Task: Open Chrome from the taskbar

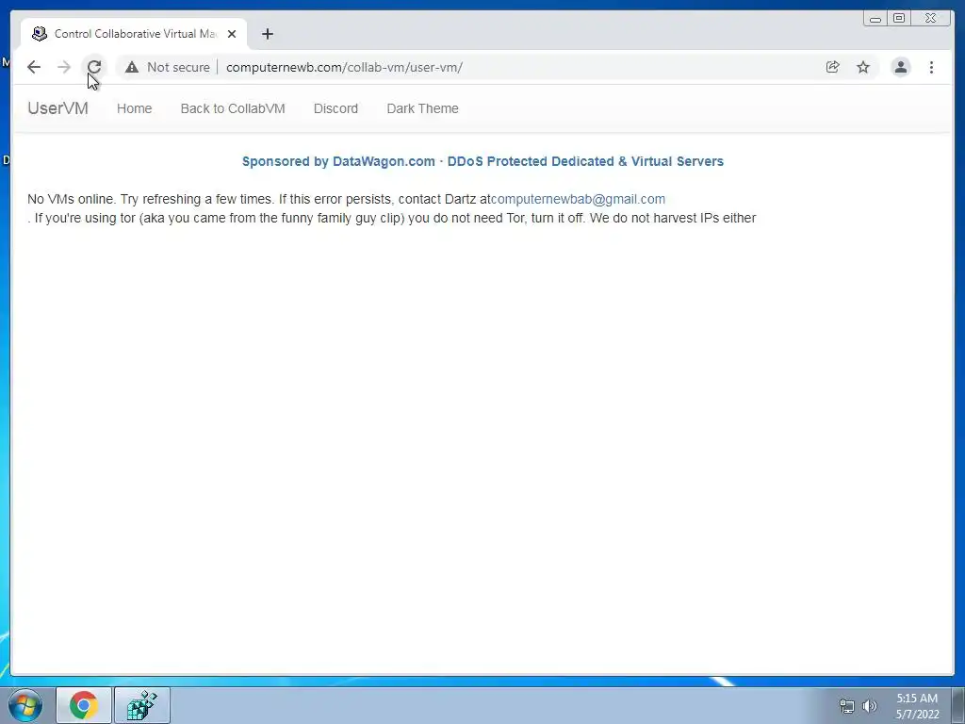Action: coord(84,705)
